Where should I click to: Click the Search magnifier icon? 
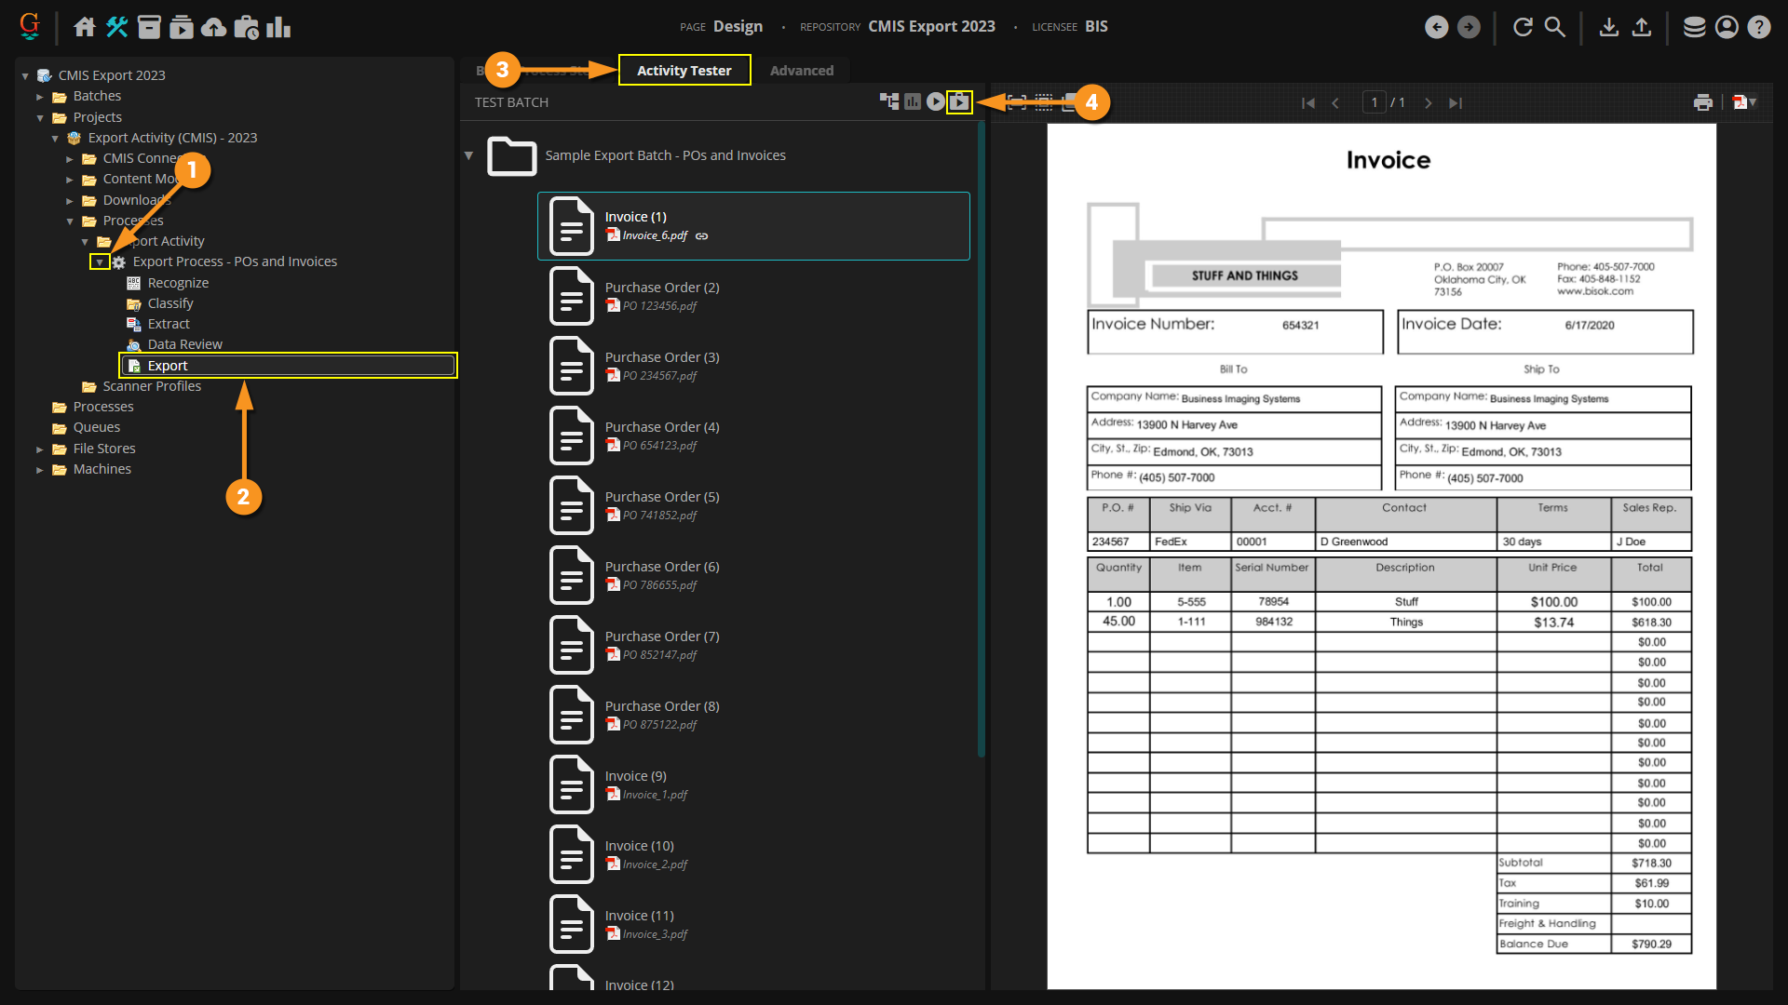1554,27
